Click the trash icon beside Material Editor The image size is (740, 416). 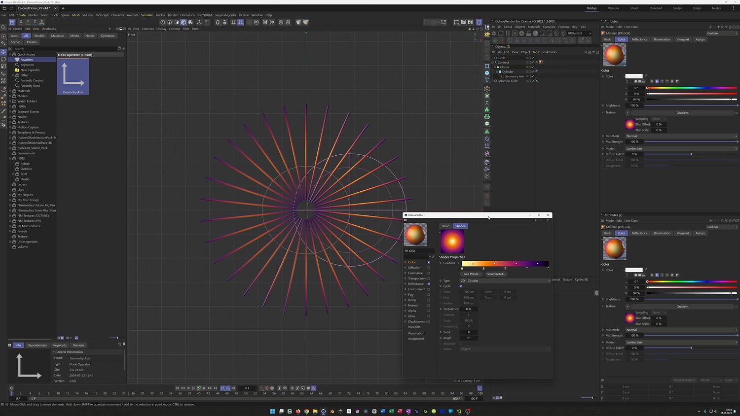coord(596,293)
